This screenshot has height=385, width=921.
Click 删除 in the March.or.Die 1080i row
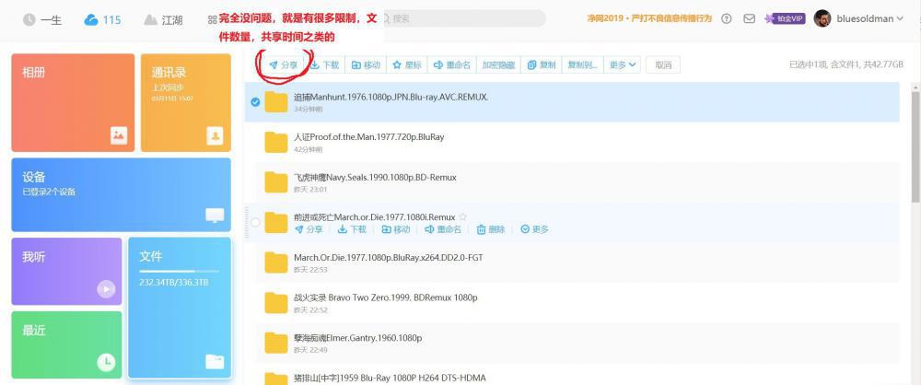pos(491,229)
